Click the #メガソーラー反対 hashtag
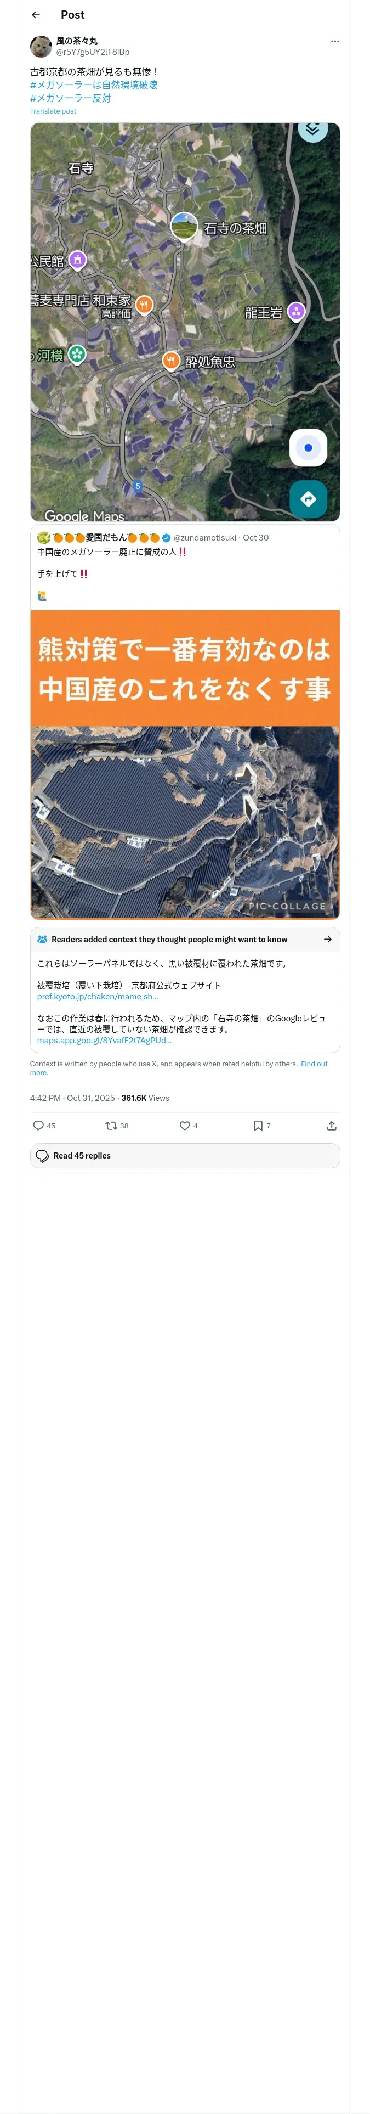 (x=71, y=98)
